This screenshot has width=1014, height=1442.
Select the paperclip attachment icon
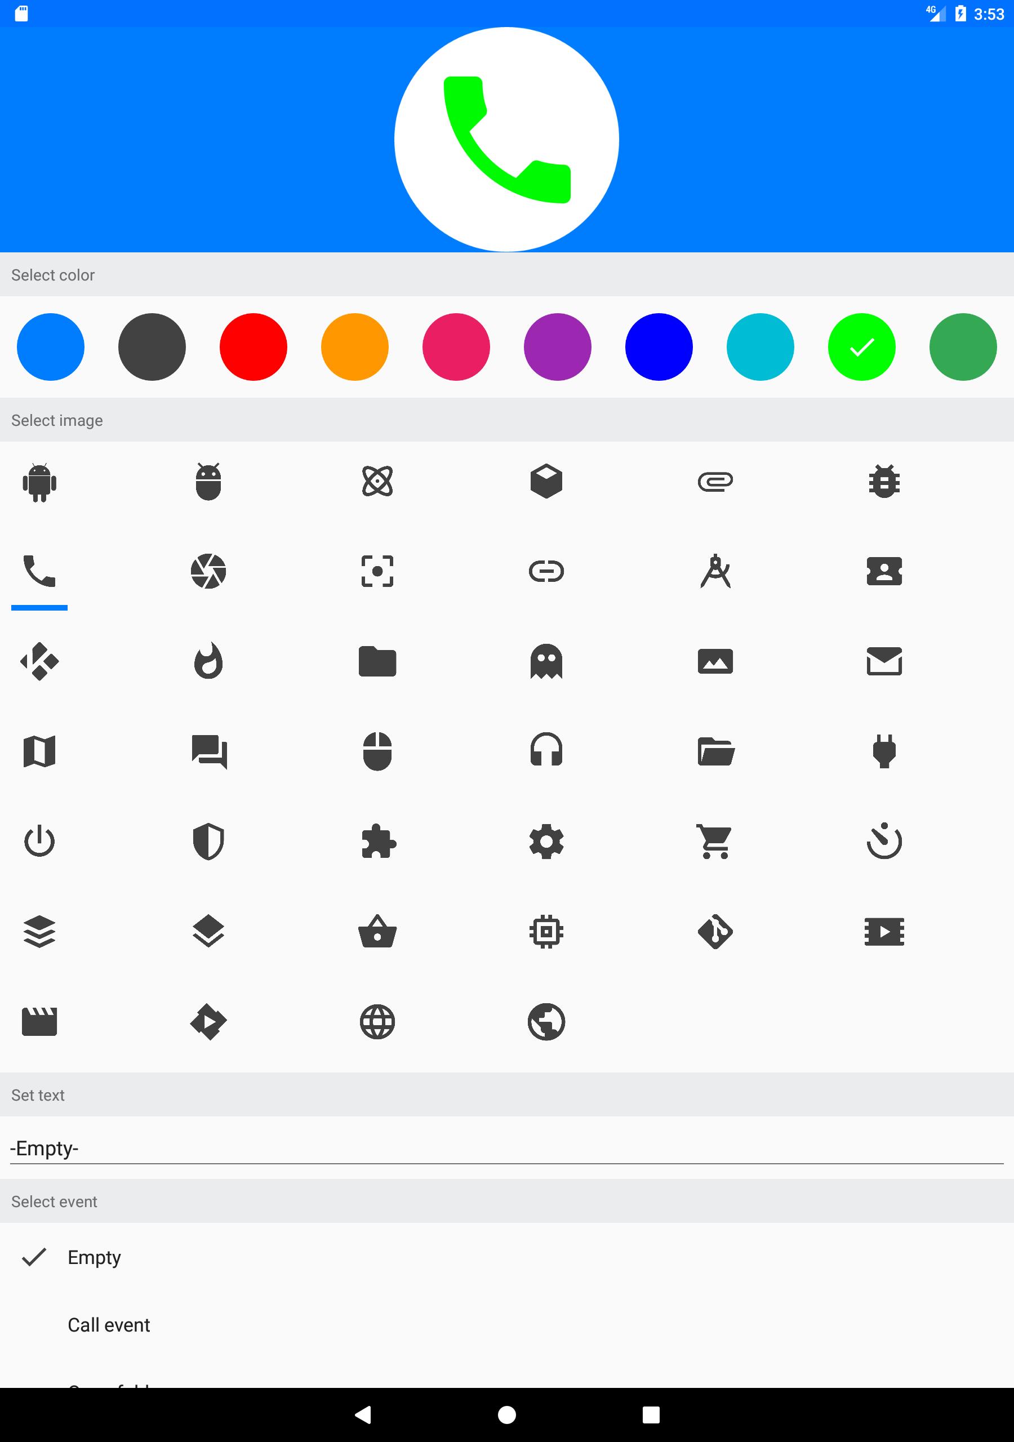tap(715, 482)
